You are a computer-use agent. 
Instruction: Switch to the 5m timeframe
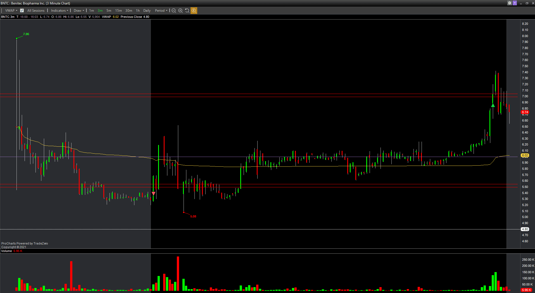pyautogui.click(x=109, y=11)
